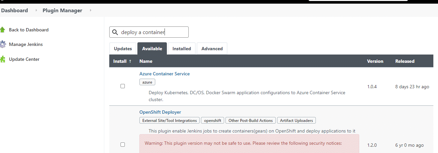Select the Available tab
This screenshot has width=438, height=153.
pyautogui.click(x=152, y=49)
